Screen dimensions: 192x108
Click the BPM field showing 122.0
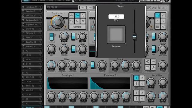pos(116,16)
